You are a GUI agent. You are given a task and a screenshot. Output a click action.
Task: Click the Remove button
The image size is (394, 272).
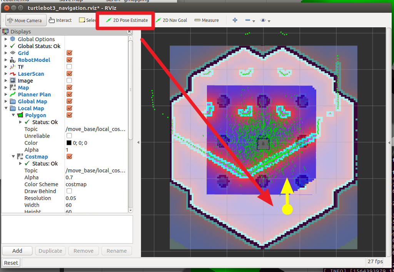coord(83,250)
